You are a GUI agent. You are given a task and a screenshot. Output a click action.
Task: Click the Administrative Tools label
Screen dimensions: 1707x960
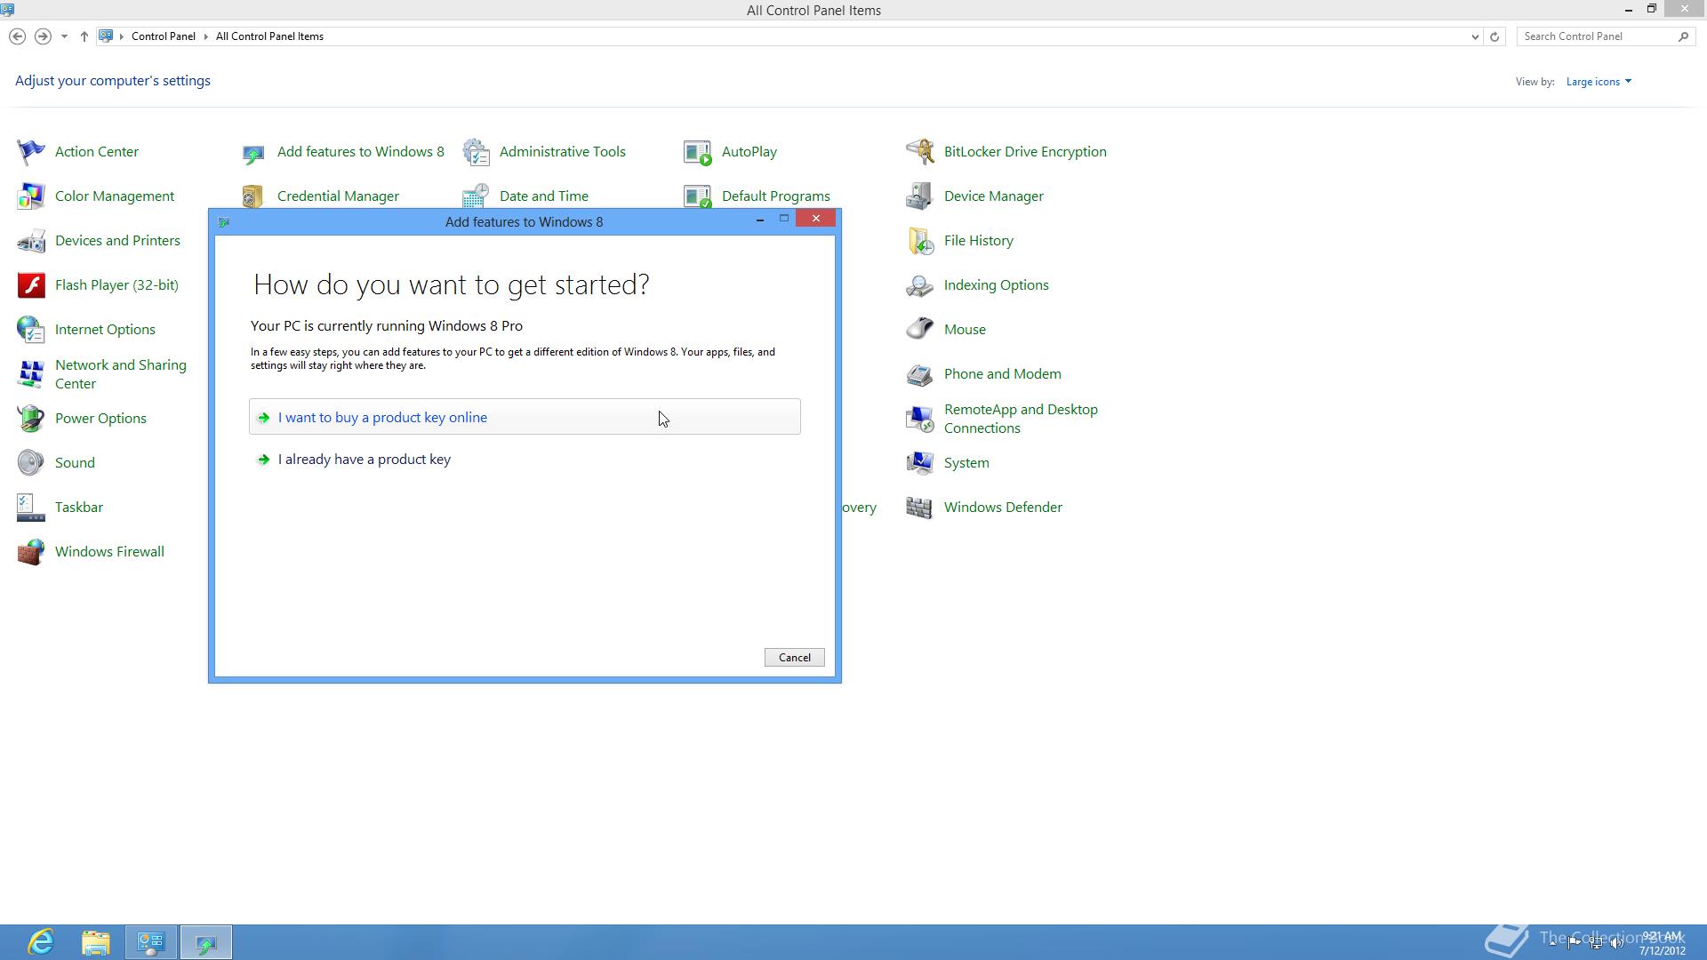click(563, 152)
